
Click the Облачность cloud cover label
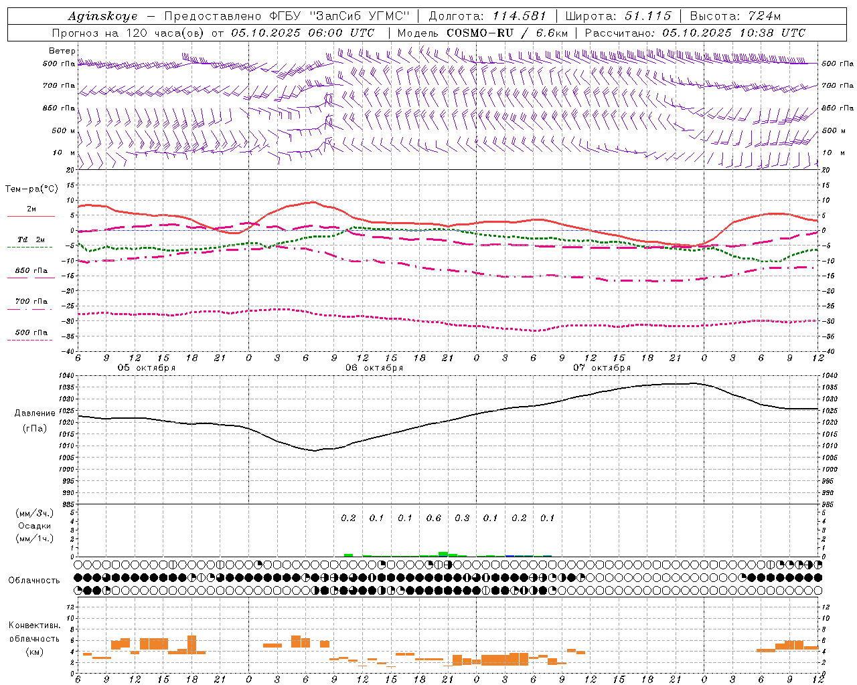pos(34,580)
